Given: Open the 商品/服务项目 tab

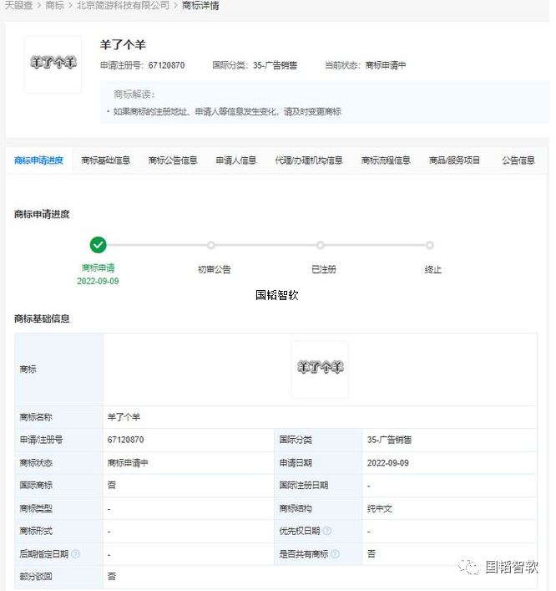Looking at the screenshot, I should click(x=454, y=160).
